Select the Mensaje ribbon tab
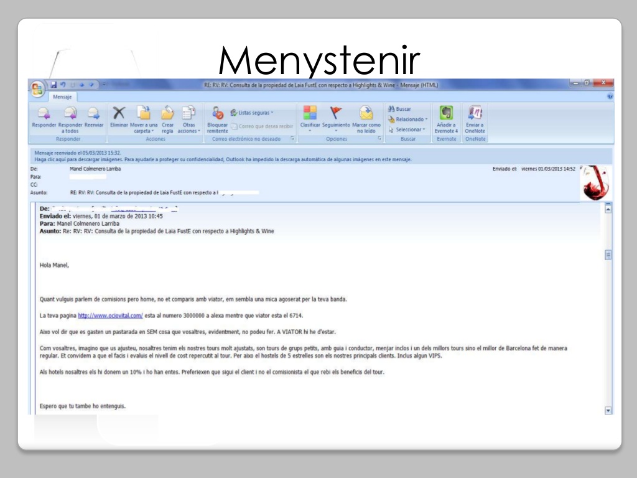 tap(62, 96)
